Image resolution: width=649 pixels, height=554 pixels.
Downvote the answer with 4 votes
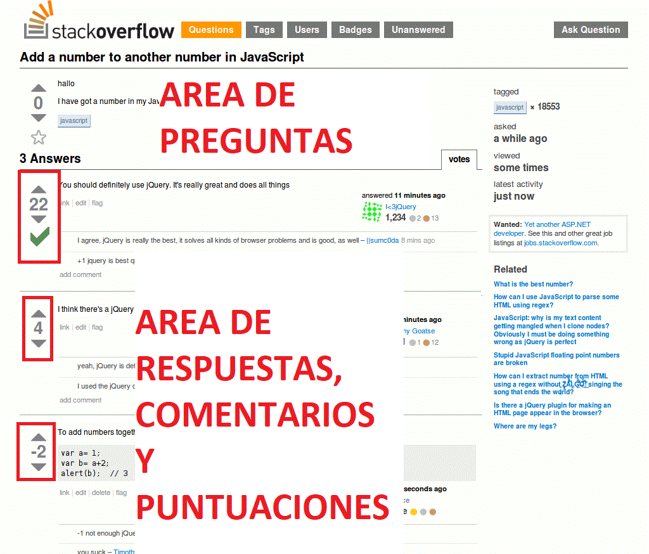(39, 344)
